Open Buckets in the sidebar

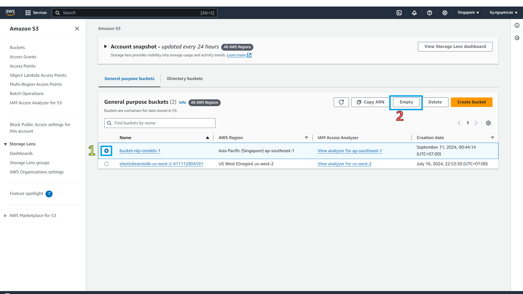17,48
